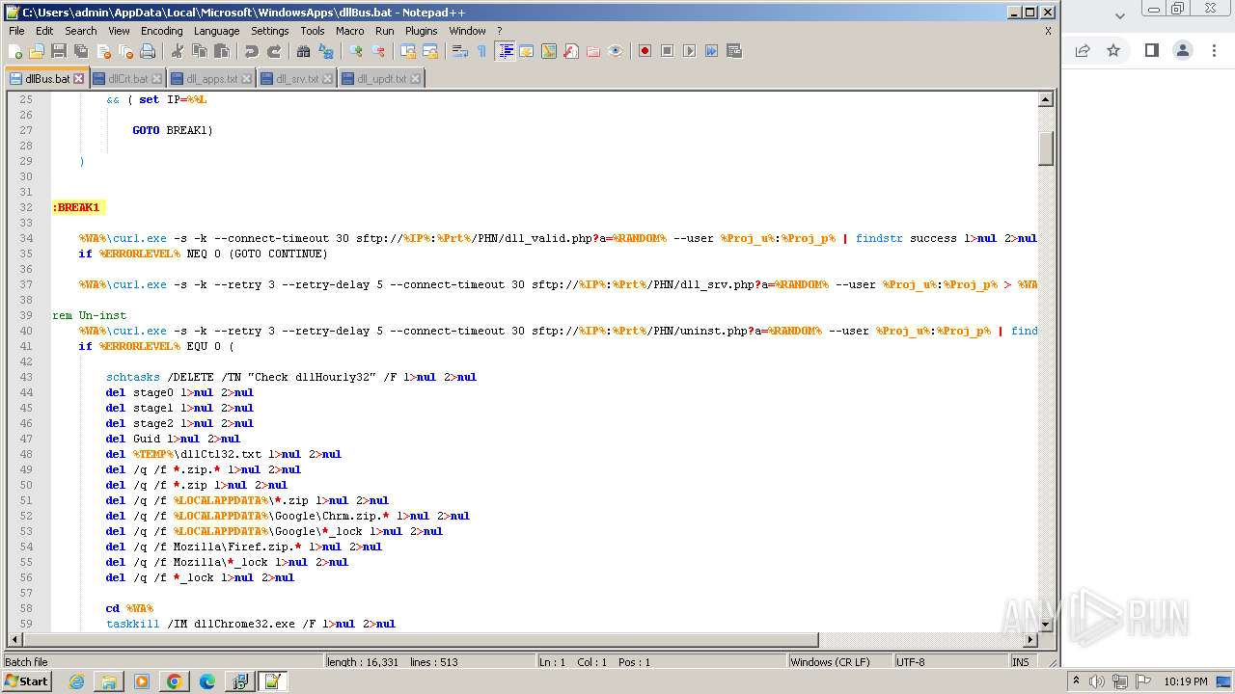Image resolution: width=1235 pixels, height=694 pixels.
Task: Click the INS mode status field
Action: 1020,662
